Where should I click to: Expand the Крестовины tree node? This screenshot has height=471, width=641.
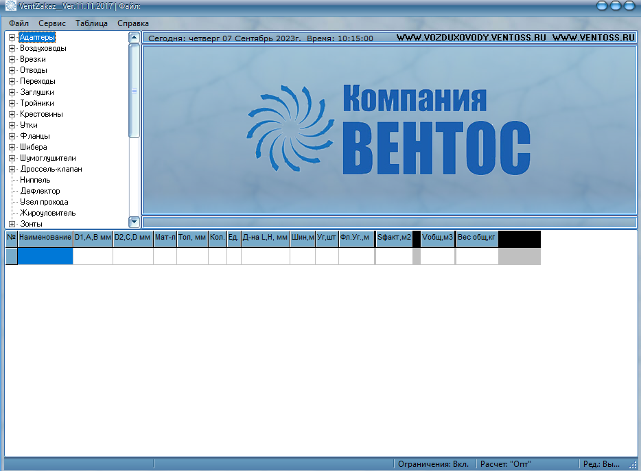[12, 115]
